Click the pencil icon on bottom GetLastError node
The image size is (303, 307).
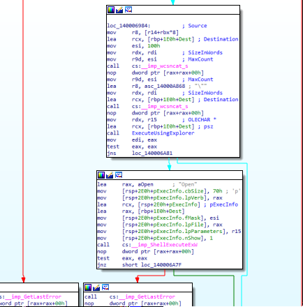coord(96,287)
